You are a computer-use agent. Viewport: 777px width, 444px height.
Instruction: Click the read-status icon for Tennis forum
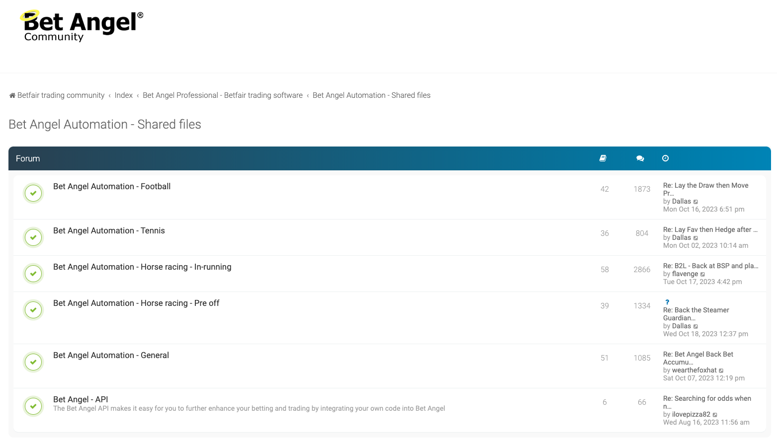pyautogui.click(x=33, y=237)
